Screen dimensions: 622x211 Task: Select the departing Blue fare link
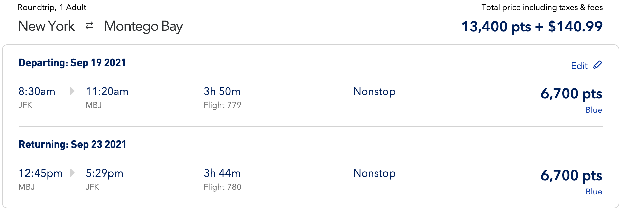(x=593, y=110)
